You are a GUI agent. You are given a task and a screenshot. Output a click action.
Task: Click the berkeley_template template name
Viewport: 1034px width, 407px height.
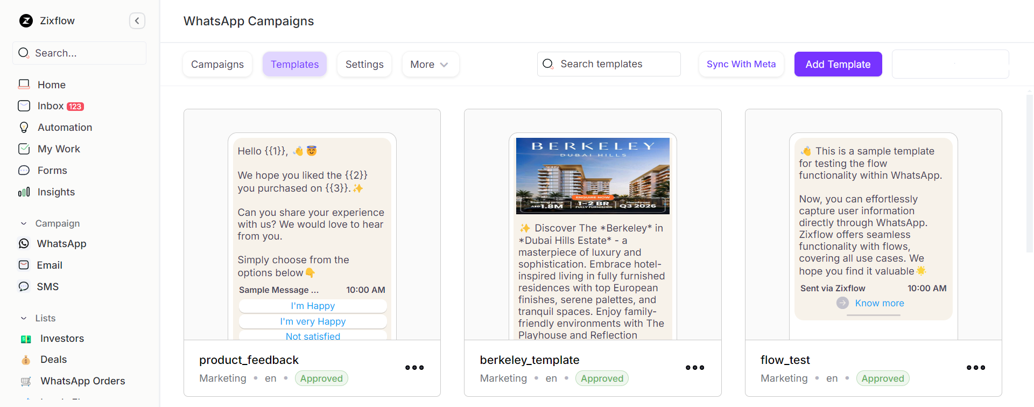click(x=530, y=360)
